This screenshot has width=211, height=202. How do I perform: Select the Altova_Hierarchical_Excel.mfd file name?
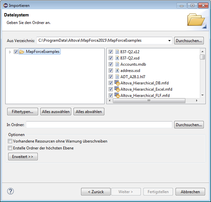point(146,89)
